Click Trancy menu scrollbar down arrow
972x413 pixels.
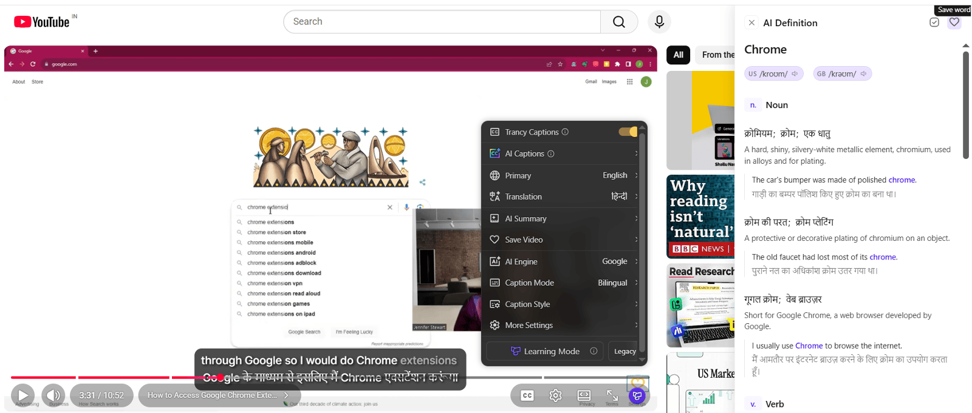pos(642,359)
